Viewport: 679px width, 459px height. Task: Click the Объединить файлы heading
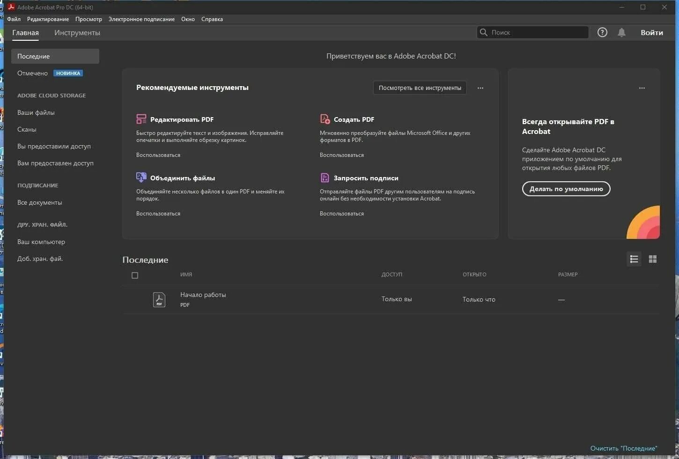coord(183,178)
